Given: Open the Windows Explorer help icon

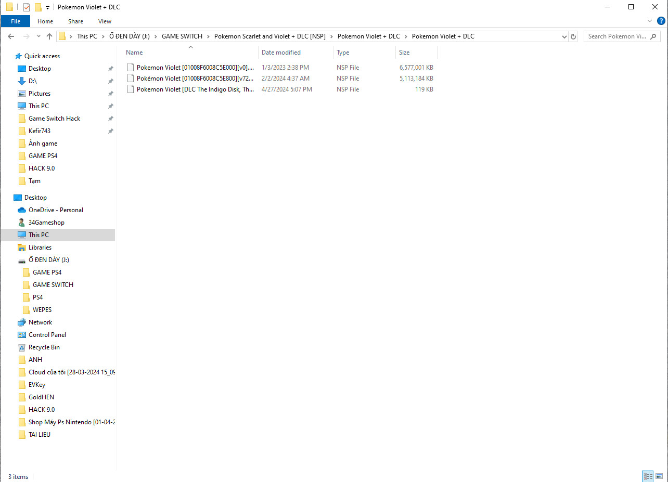Looking at the screenshot, I should click(x=661, y=21).
